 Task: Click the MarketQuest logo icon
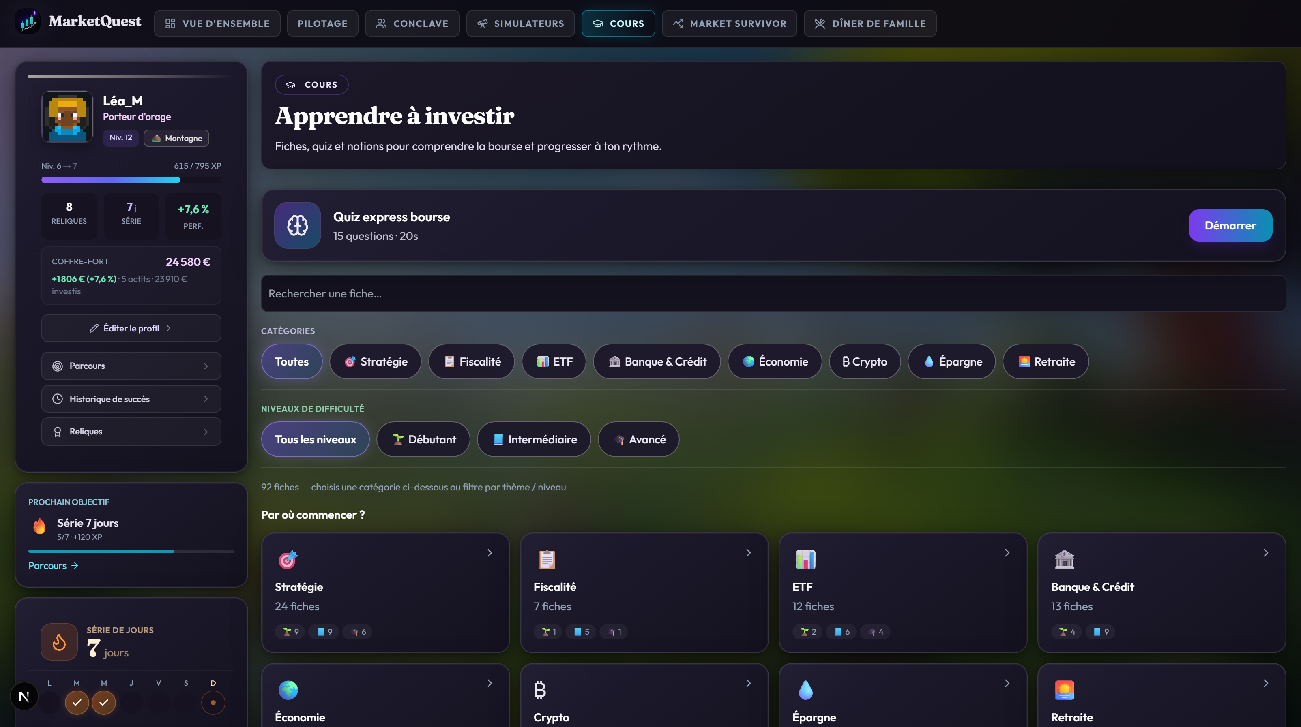(x=28, y=22)
